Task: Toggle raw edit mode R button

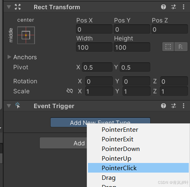Action: click(181, 47)
